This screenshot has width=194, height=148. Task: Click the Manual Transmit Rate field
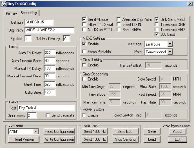(x=50, y=76)
